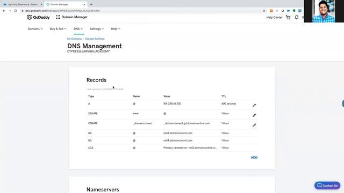This screenshot has height=193, width=344.
Task: Click the Type column header
Action: [91, 96]
